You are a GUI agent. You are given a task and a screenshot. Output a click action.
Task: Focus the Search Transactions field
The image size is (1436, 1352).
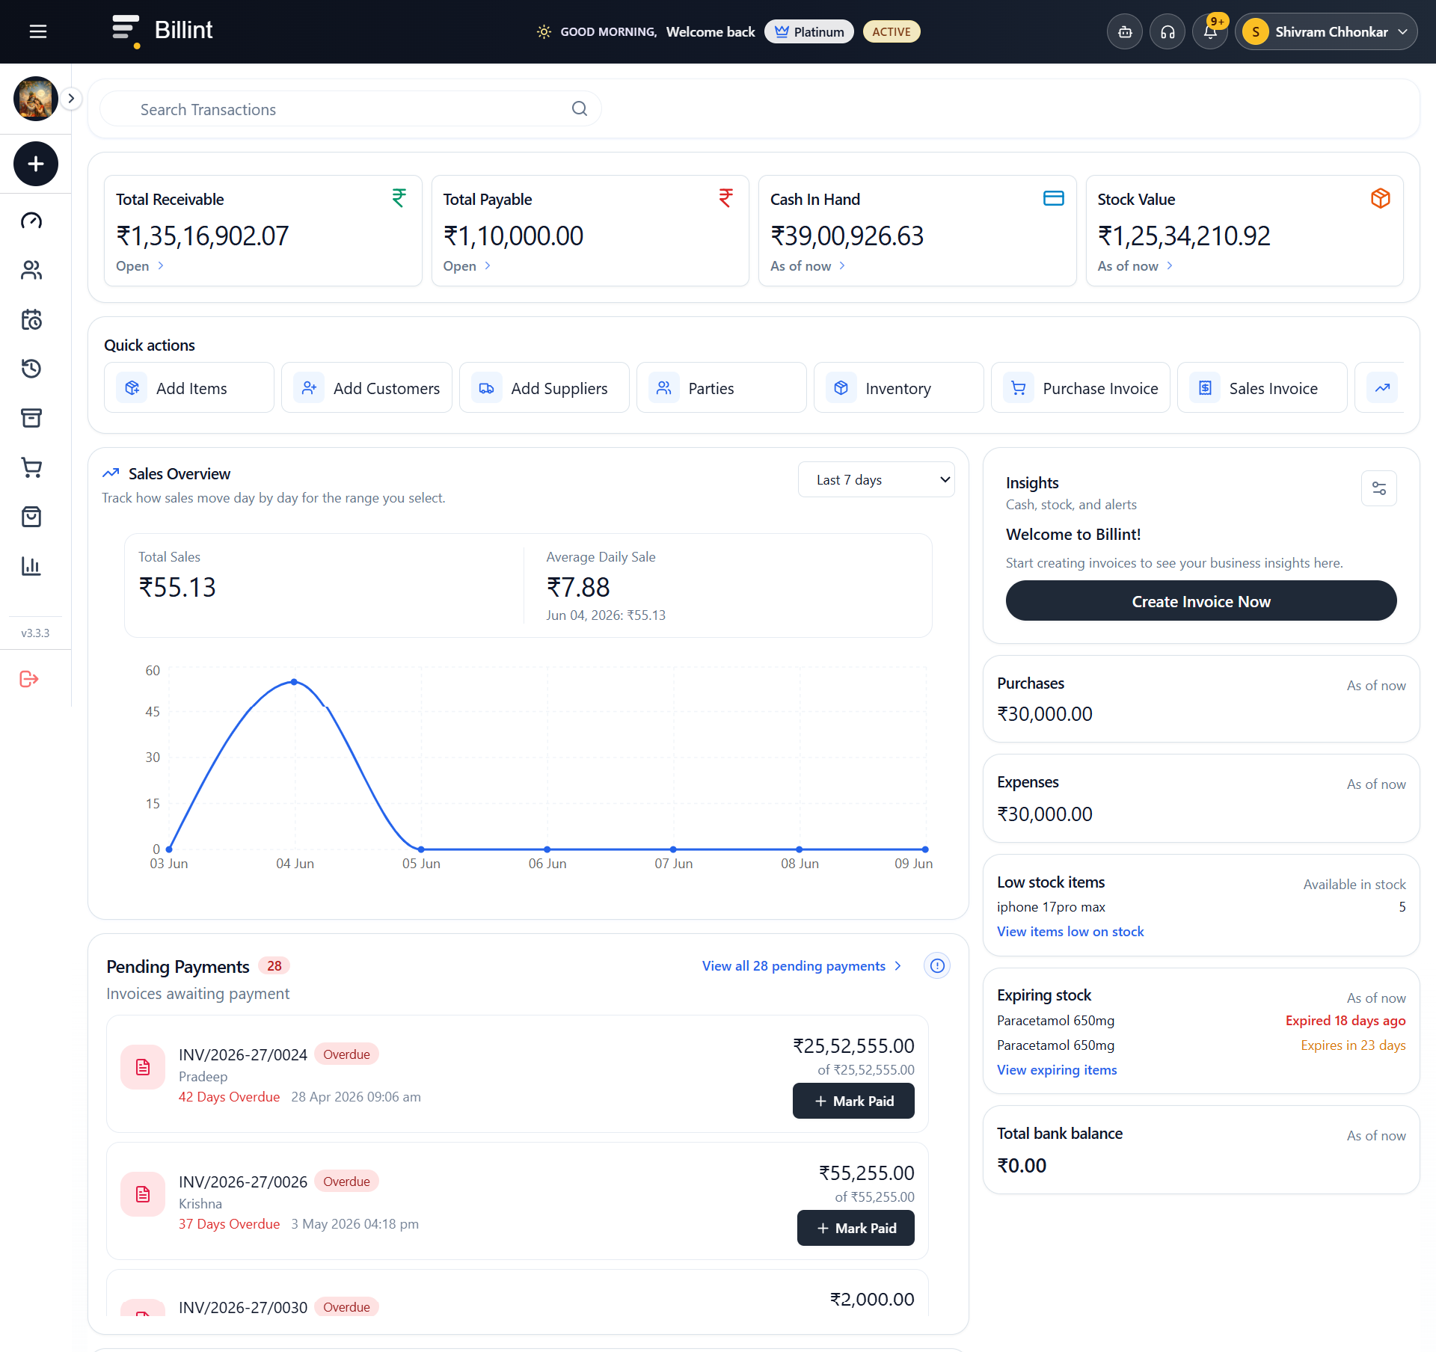tap(350, 109)
